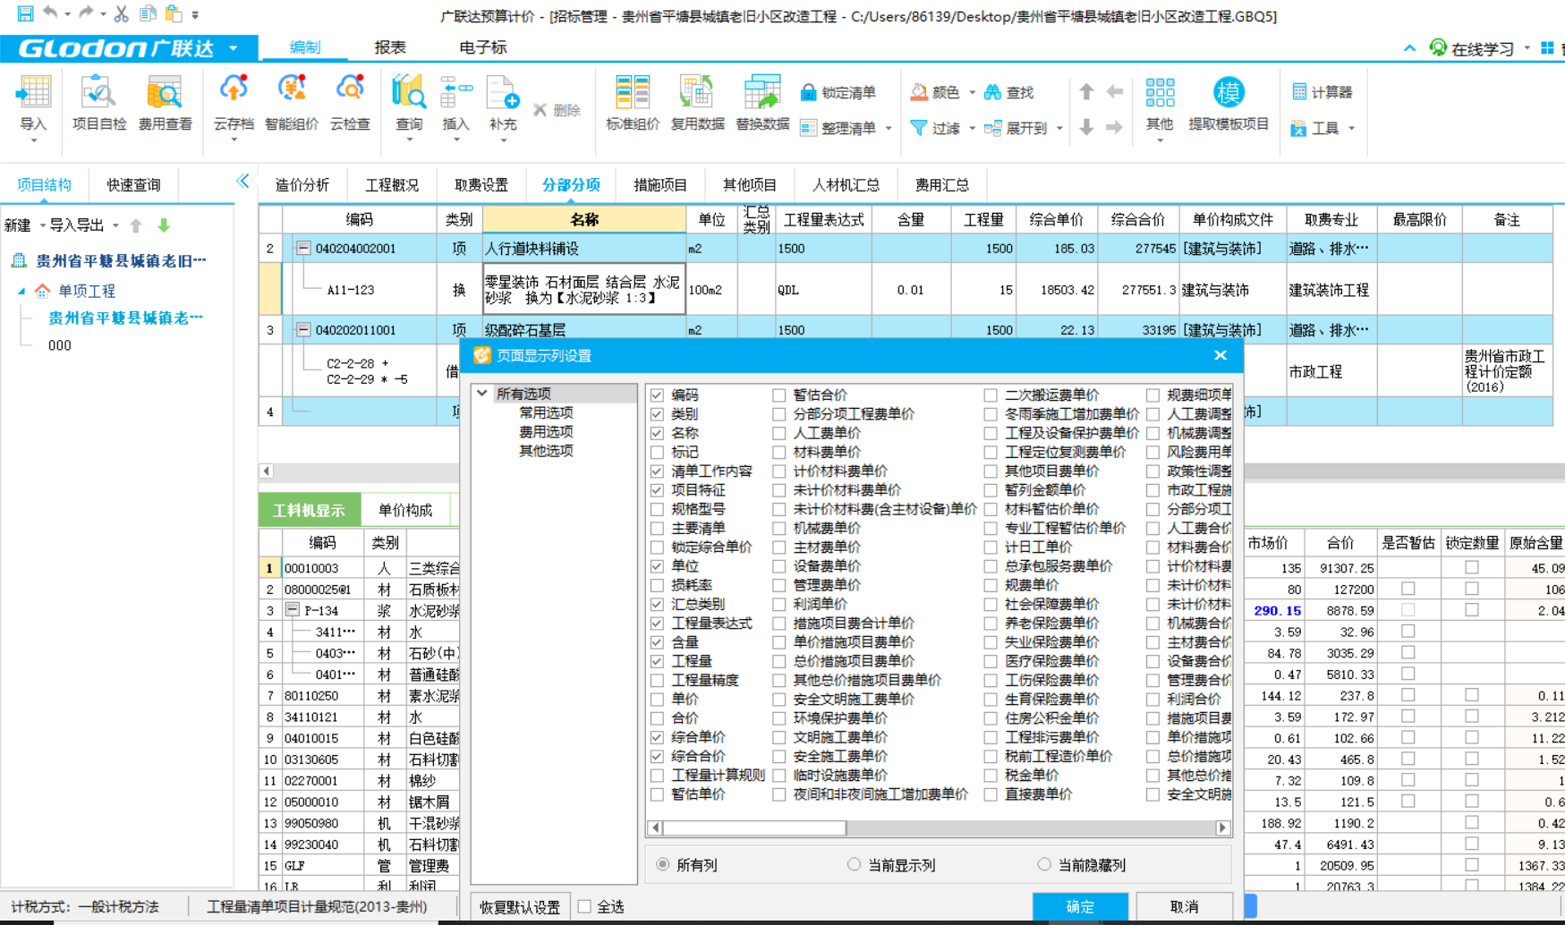The height and width of the screenshot is (925, 1565).
Task: Switch to the 报表 ribbon tab
Action: tap(390, 47)
